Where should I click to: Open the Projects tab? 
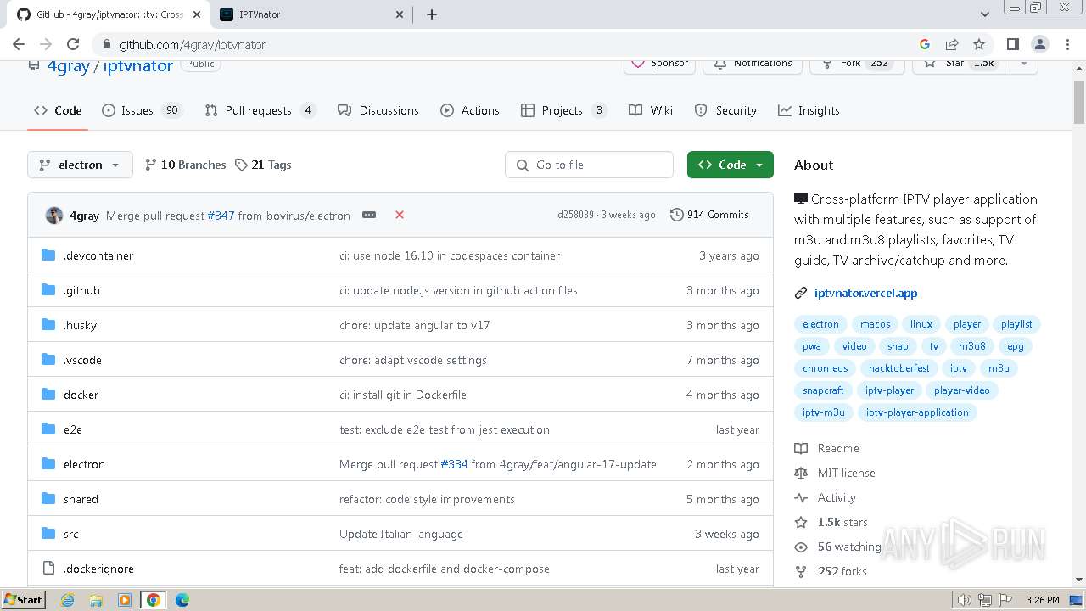tap(564, 110)
